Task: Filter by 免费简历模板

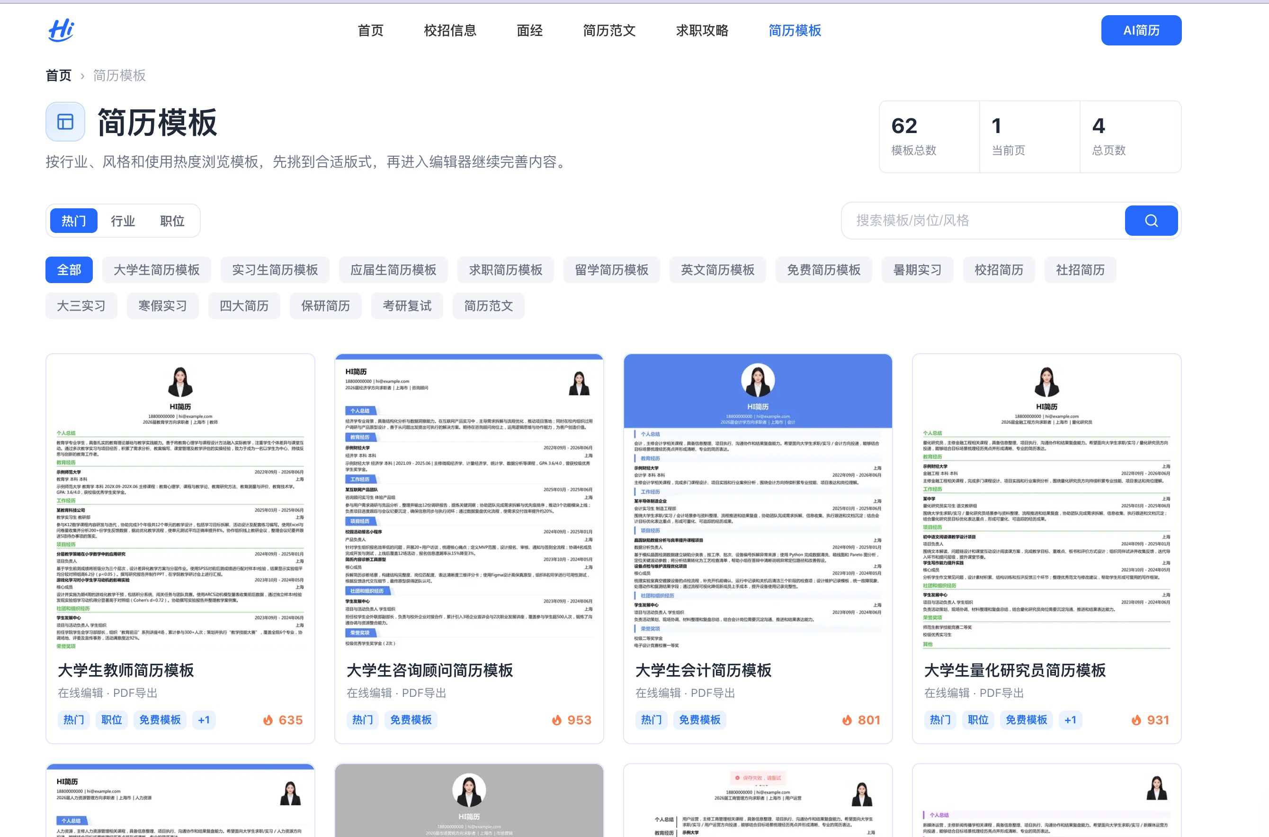Action: 824,269
